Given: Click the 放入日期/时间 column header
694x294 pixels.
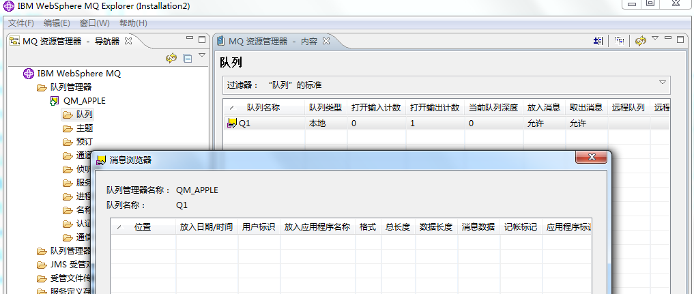Looking at the screenshot, I should (x=206, y=227).
